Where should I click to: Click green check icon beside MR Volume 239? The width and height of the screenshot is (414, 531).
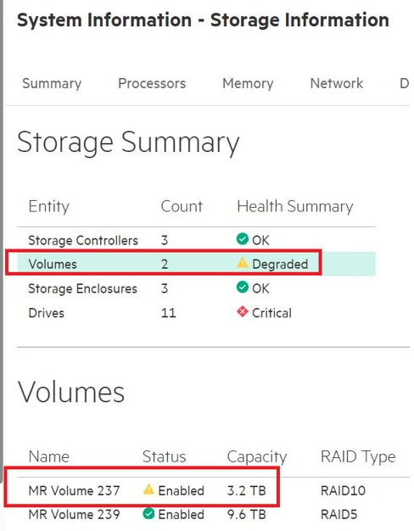148,514
